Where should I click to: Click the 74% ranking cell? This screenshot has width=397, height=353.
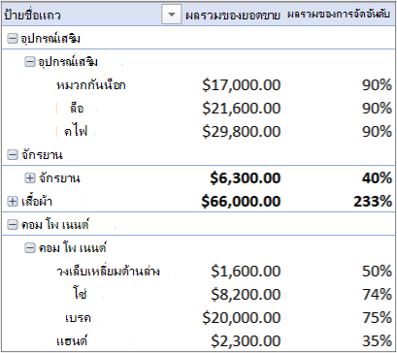(x=377, y=295)
